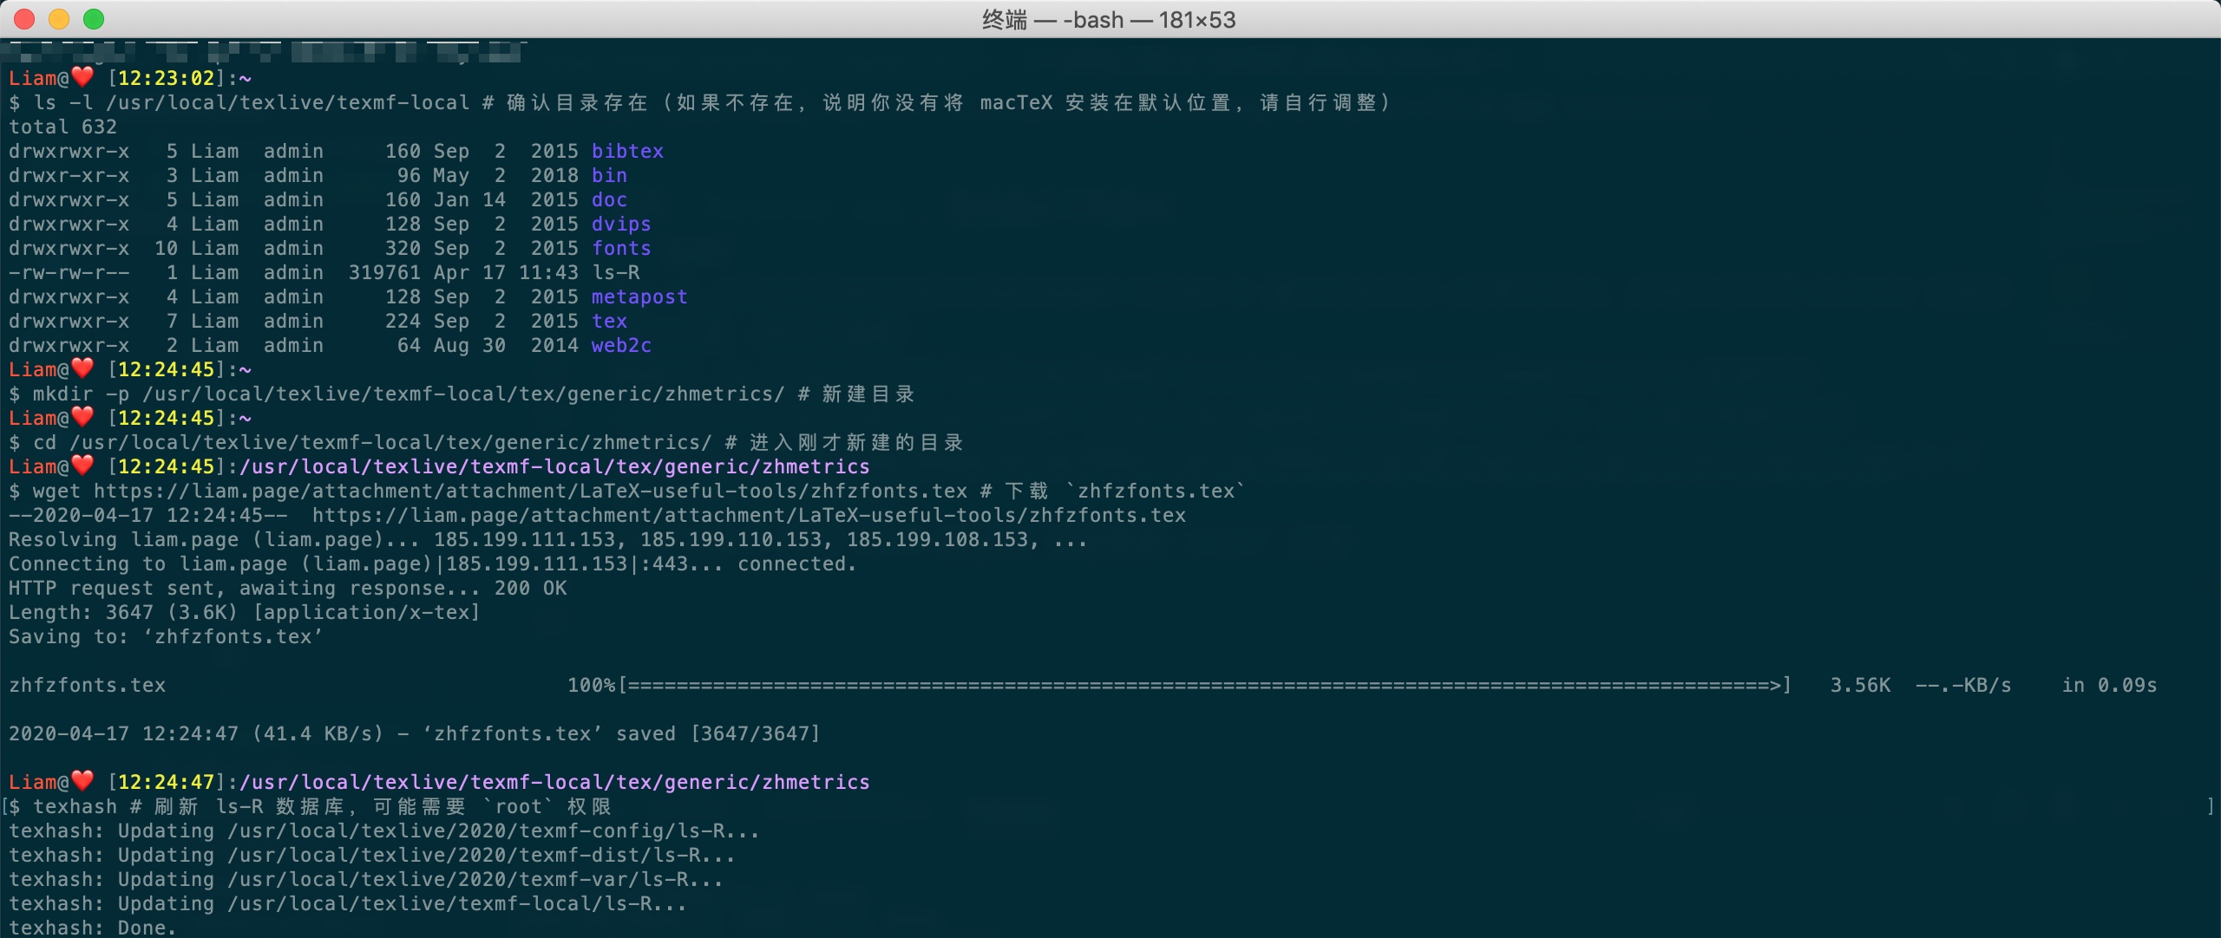2221x938 pixels.
Task: Click the yellow minimize window button
Action: (x=59, y=19)
